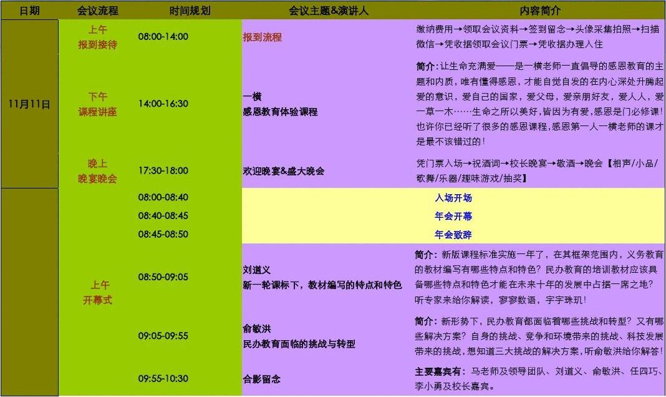Click the 08:00-14:00 time cell

pos(163,37)
